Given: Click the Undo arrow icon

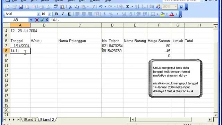Looking at the screenshot, I should click(101, 7).
